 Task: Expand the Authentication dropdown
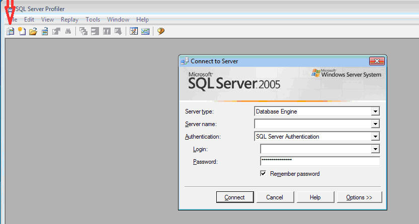pos(375,137)
